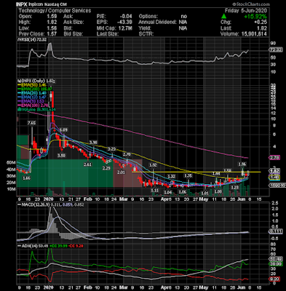Click the Open value 1.59
This screenshot has height=291, width=286.
pos(52,17)
